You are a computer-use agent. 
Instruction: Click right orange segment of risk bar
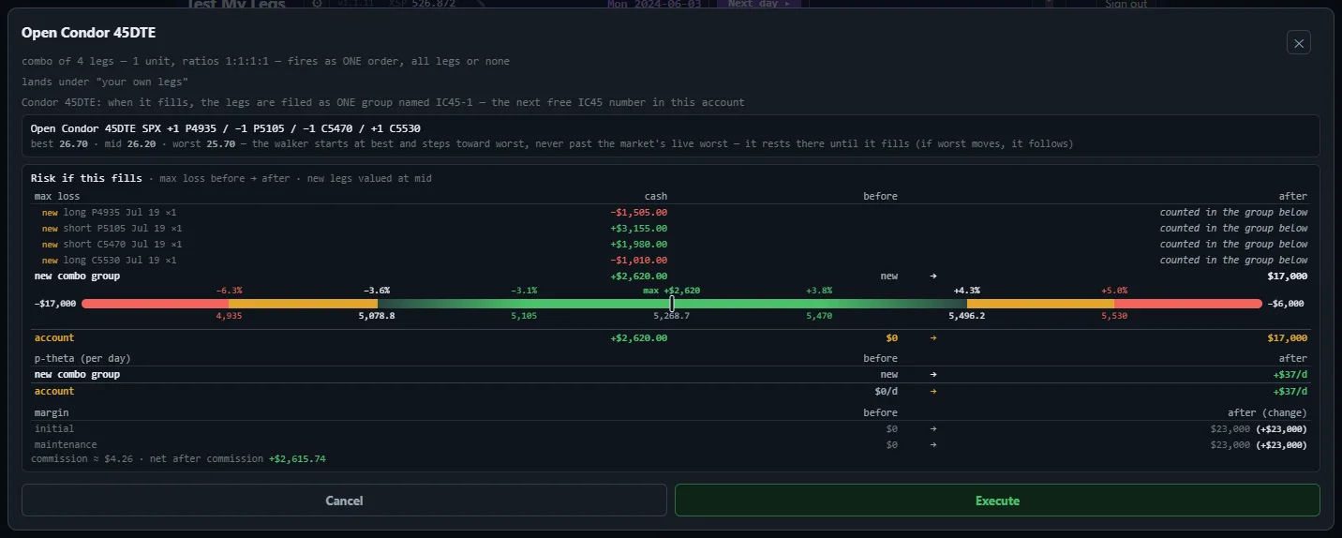tap(1040, 304)
